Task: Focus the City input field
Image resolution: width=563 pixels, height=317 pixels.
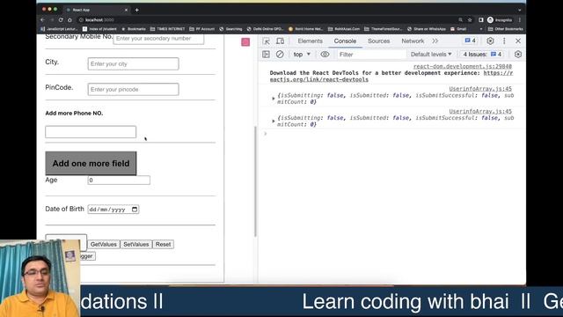Action: click(x=133, y=64)
